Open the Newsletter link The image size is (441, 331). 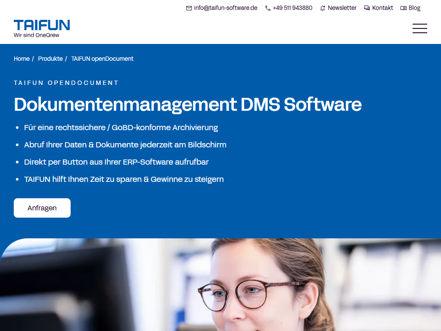click(342, 8)
